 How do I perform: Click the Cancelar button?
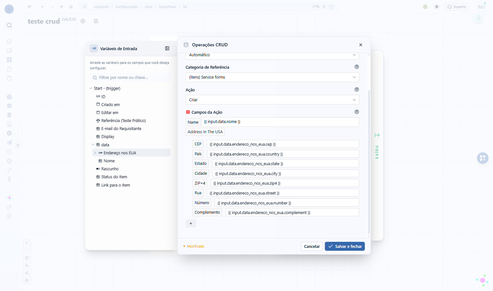(x=312, y=246)
